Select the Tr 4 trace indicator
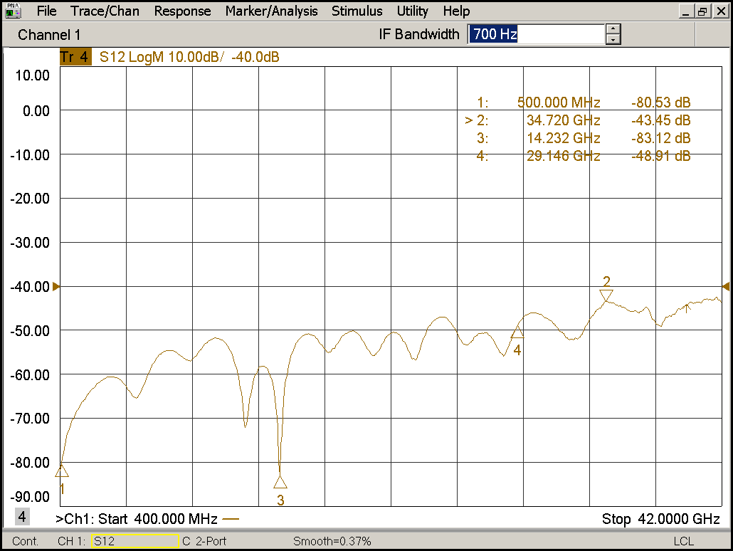Screen dimensions: 733x551 click(75, 56)
